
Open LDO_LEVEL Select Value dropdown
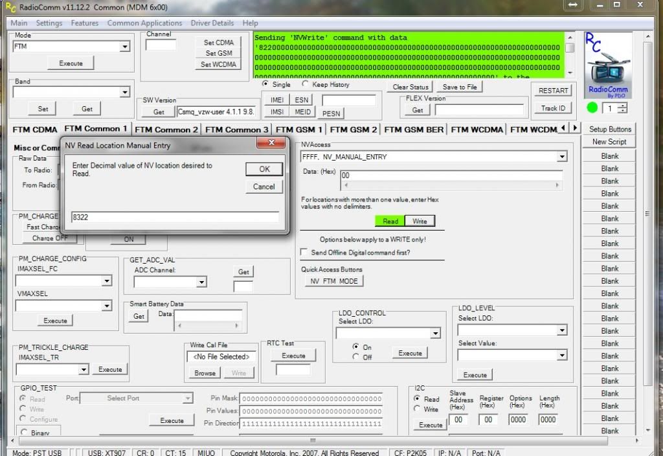coord(561,356)
